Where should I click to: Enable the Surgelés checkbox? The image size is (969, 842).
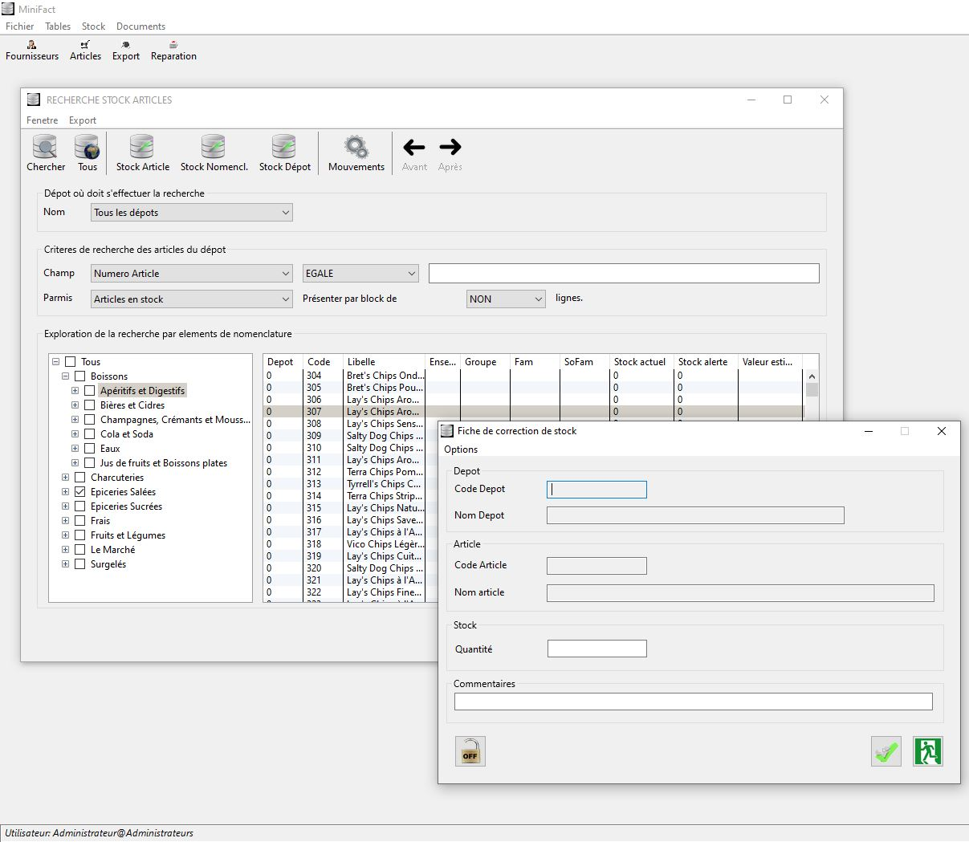coord(80,564)
